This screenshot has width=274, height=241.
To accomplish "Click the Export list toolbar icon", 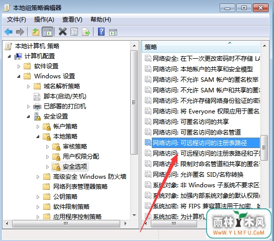I will click(86, 32).
